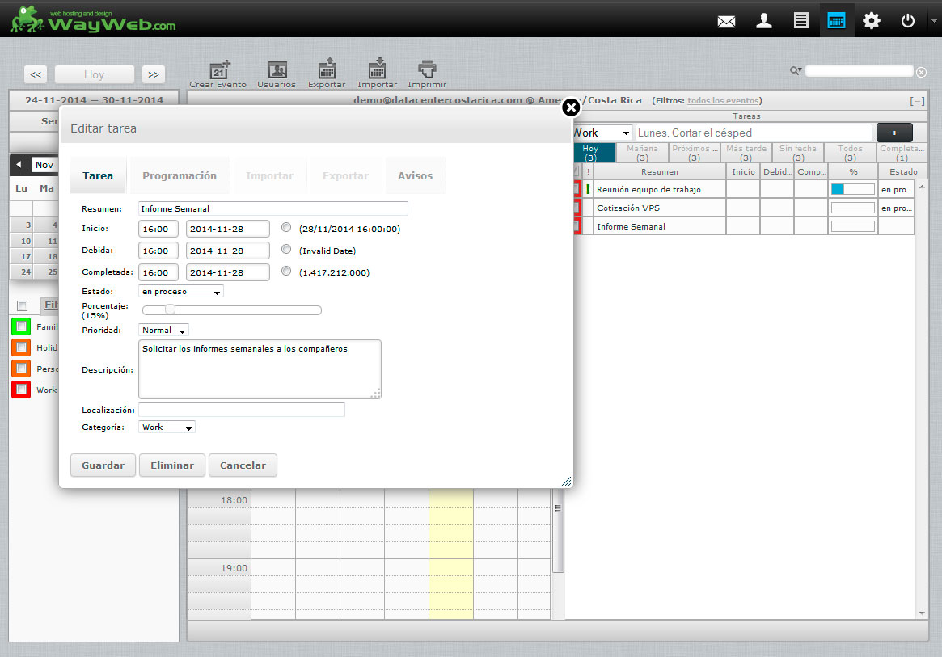Select the Debida Invalid Date radio button
Image resolution: width=942 pixels, height=657 pixels.
[x=286, y=249]
